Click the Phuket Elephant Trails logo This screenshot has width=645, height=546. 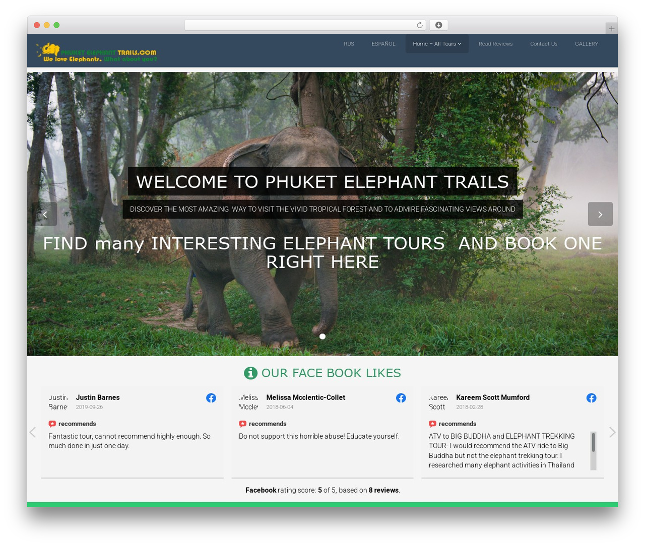[97, 52]
